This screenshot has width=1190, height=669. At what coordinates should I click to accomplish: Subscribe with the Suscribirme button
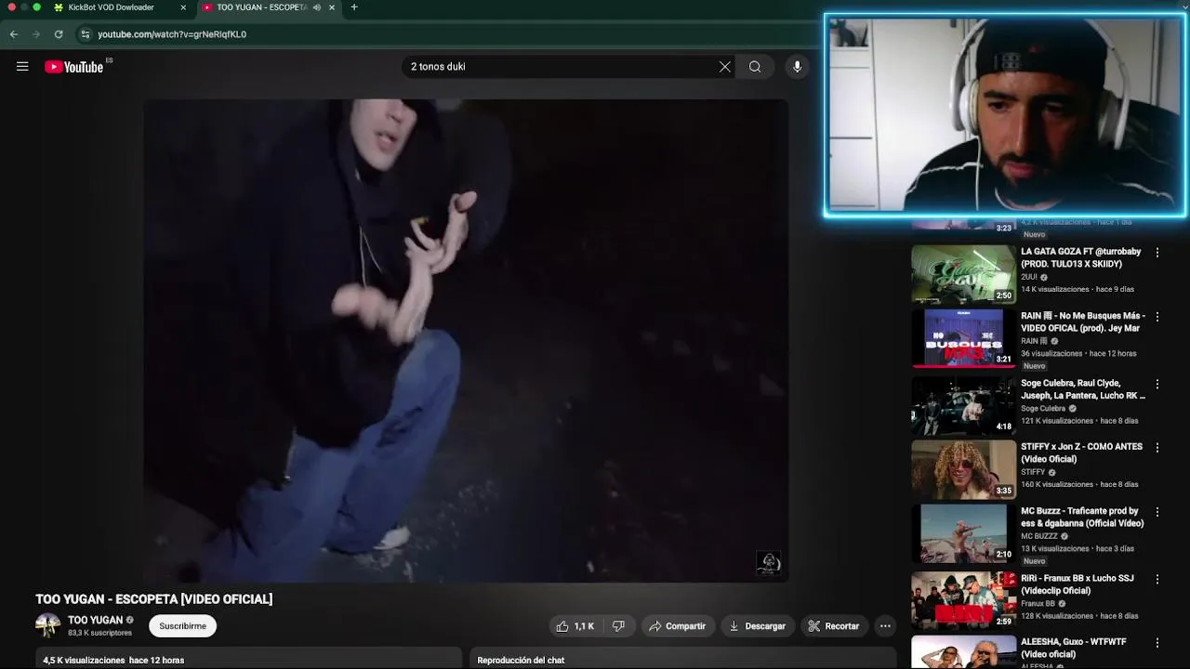182,626
